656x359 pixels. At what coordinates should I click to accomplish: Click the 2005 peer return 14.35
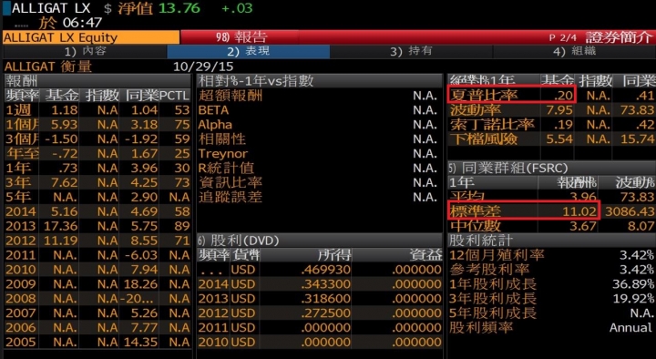140,342
